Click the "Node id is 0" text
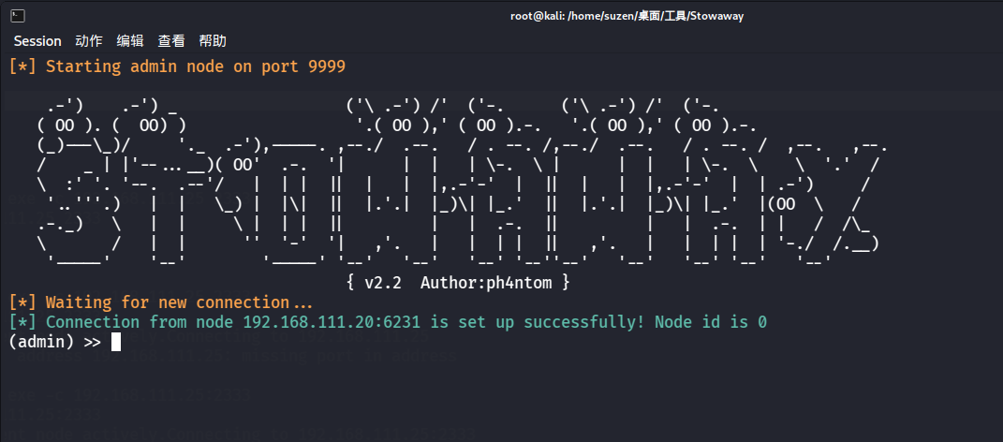Image resolution: width=1003 pixels, height=442 pixels. pos(711,322)
